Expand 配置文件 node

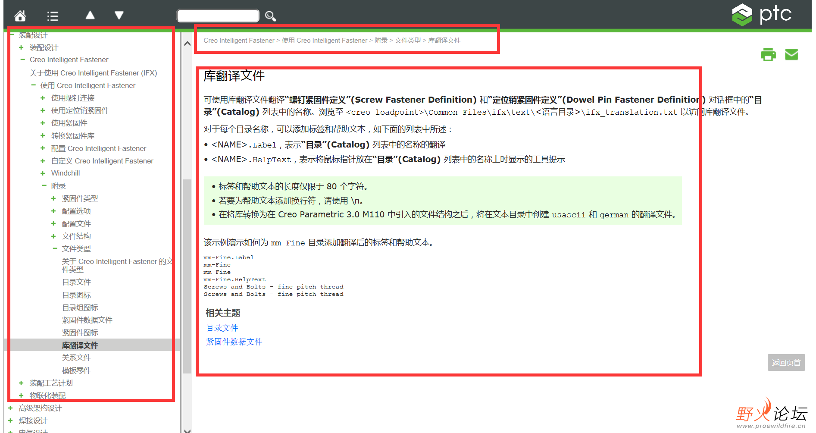[x=53, y=223]
